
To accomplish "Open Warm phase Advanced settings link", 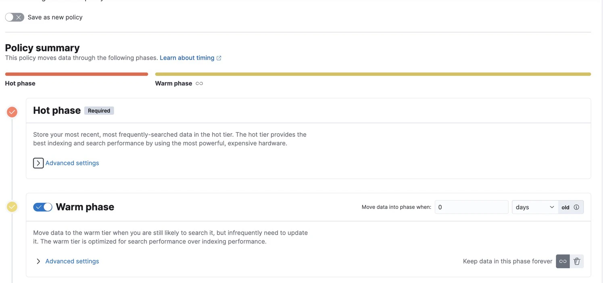I will (72, 261).
